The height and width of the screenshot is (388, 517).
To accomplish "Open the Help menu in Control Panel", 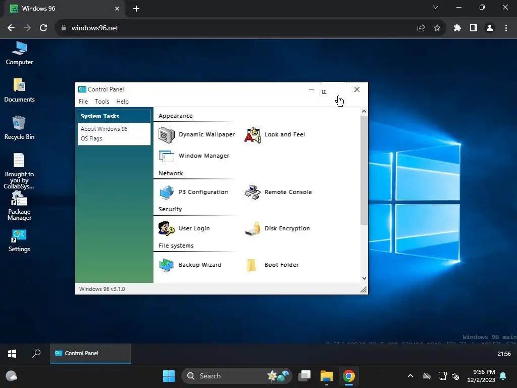I will (122, 102).
